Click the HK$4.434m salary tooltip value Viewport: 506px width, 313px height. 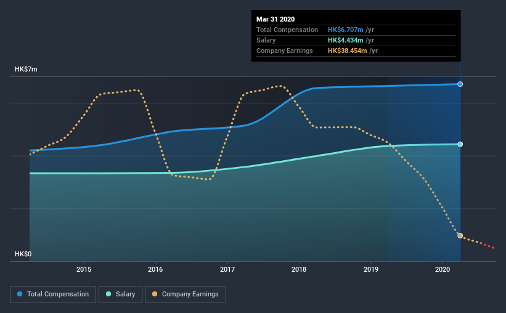(346, 40)
